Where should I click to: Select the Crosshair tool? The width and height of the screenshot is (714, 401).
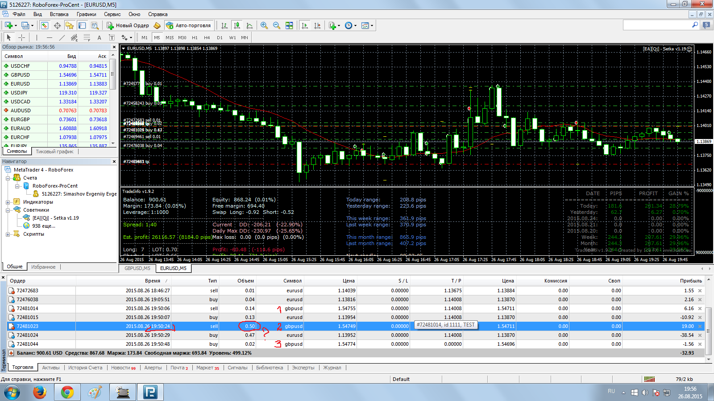point(21,37)
